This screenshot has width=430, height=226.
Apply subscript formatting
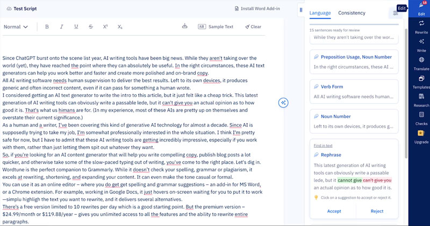coord(120,27)
